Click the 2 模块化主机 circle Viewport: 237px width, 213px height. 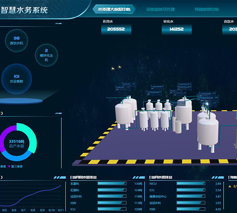[x=46, y=55]
